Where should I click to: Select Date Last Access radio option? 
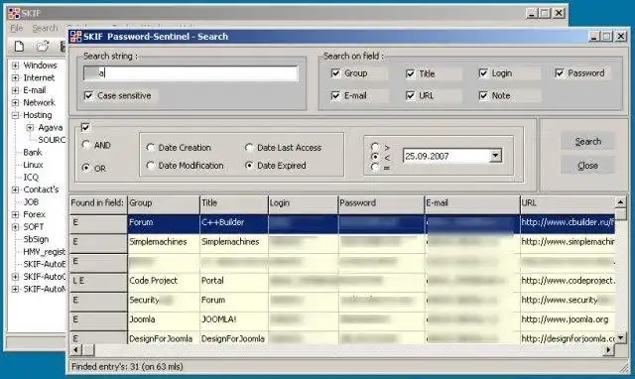(x=249, y=148)
